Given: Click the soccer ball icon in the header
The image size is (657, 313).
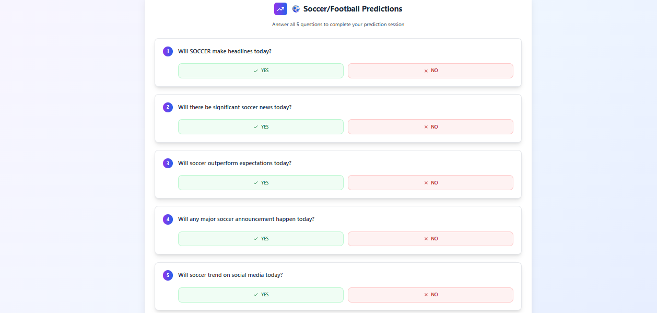Looking at the screenshot, I should [296, 8].
